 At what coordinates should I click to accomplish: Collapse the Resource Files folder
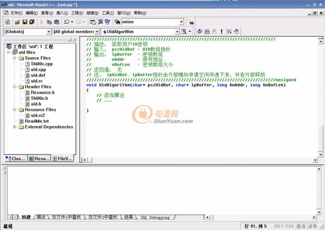(x=15, y=110)
